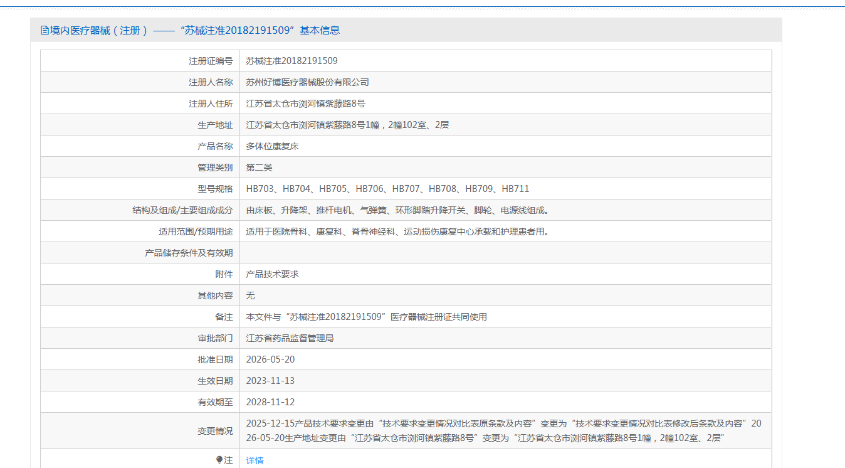Click management category value 第二类
The width and height of the screenshot is (845, 468).
pyautogui.click(x=260, y=168)
